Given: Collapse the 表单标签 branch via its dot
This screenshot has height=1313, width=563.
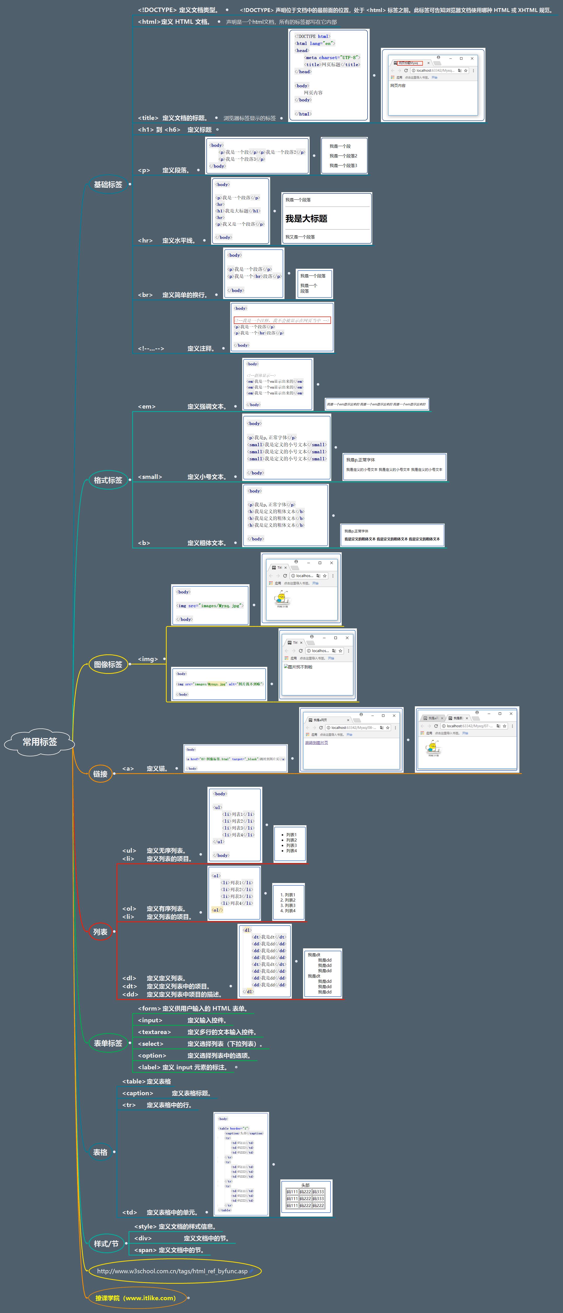Looking at the screenshot, I should (130, 1043).
